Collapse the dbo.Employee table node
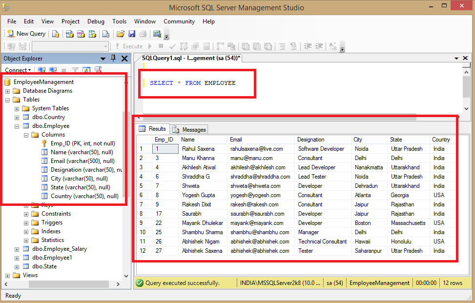The height and width of the screenshot is (303, 475). (x=17, y=126)
